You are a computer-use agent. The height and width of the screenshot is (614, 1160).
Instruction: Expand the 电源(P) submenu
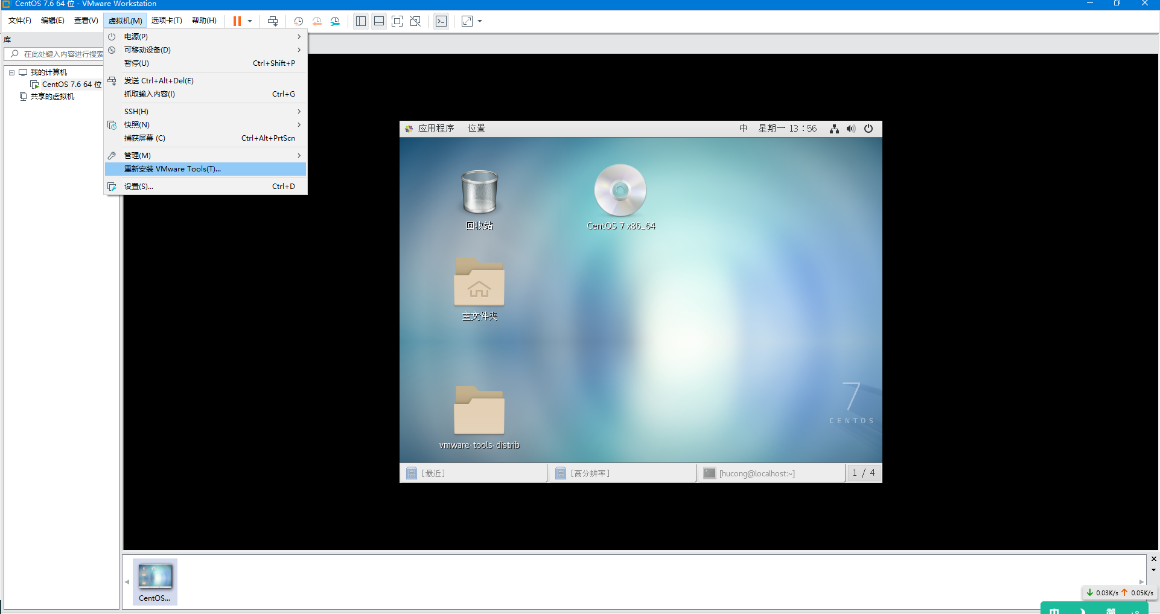coord(205,37)
